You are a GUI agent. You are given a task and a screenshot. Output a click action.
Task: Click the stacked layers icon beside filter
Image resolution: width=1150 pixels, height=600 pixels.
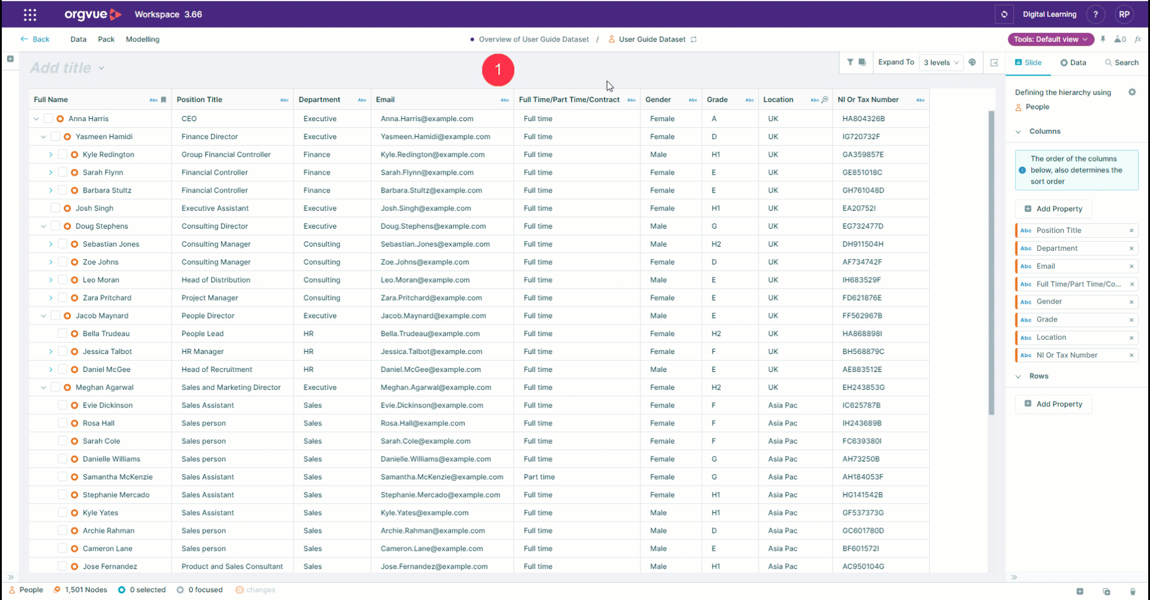point(862,62)
